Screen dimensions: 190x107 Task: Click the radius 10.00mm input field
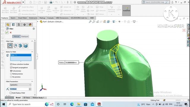pyautogui.click(x=19, y=89)
